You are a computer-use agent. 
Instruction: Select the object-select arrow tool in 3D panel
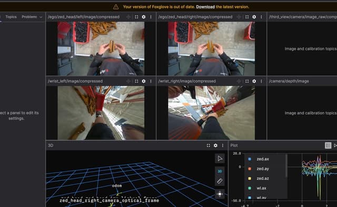pos(220,159)
